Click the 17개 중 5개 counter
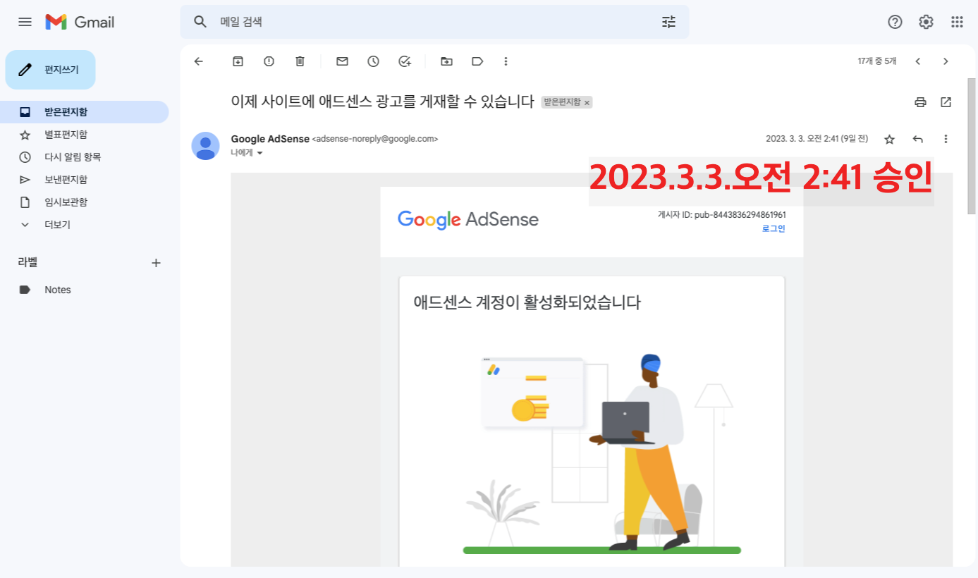This screenshot has width=978, height=578. pos(877,61)
